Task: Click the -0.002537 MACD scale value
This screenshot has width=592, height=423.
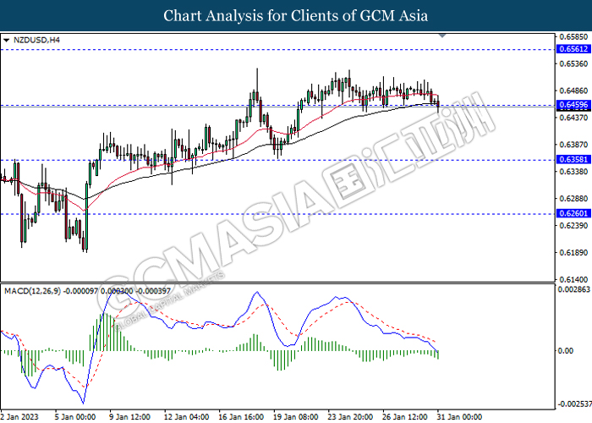Action: tap(574, 404)
